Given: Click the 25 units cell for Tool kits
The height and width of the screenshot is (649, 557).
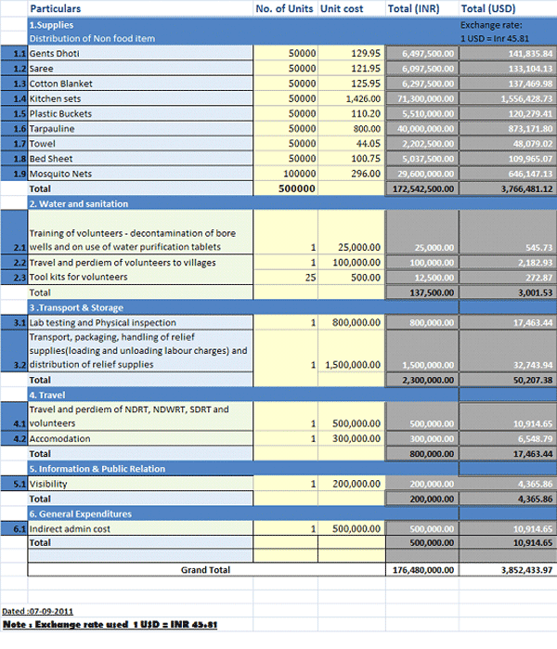Looking at the screenshot, I should (285, 277).
